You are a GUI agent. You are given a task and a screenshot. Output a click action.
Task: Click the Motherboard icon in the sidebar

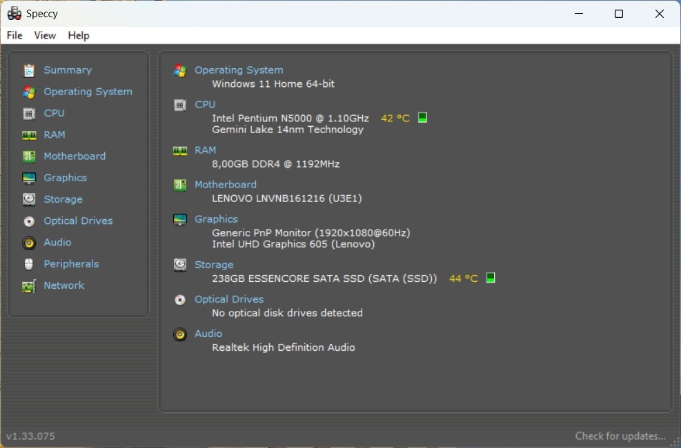(x=28, y=156)
